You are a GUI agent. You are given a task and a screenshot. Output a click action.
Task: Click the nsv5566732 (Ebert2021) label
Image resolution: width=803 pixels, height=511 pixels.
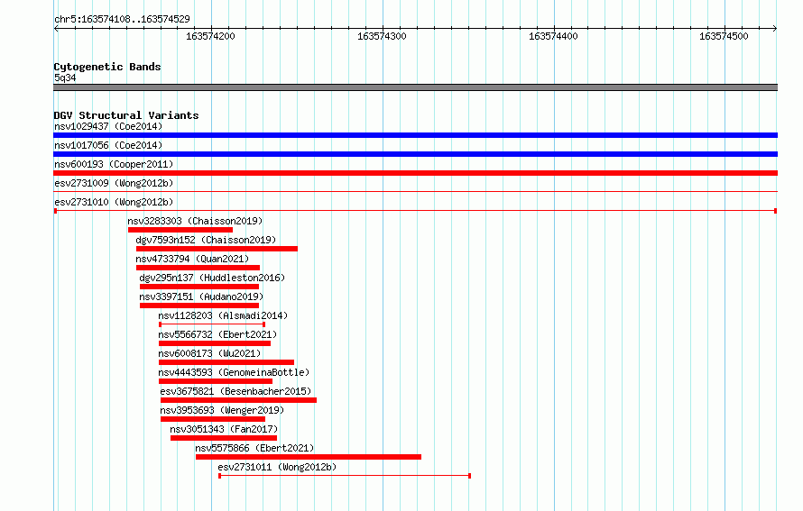pos(217,334)
